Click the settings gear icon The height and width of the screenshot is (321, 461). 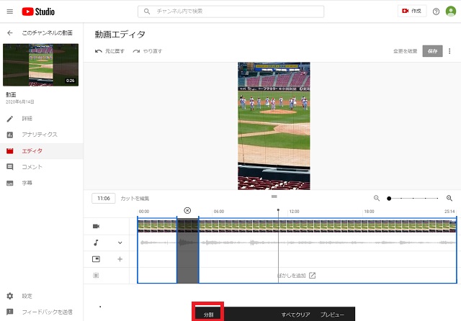9,296
